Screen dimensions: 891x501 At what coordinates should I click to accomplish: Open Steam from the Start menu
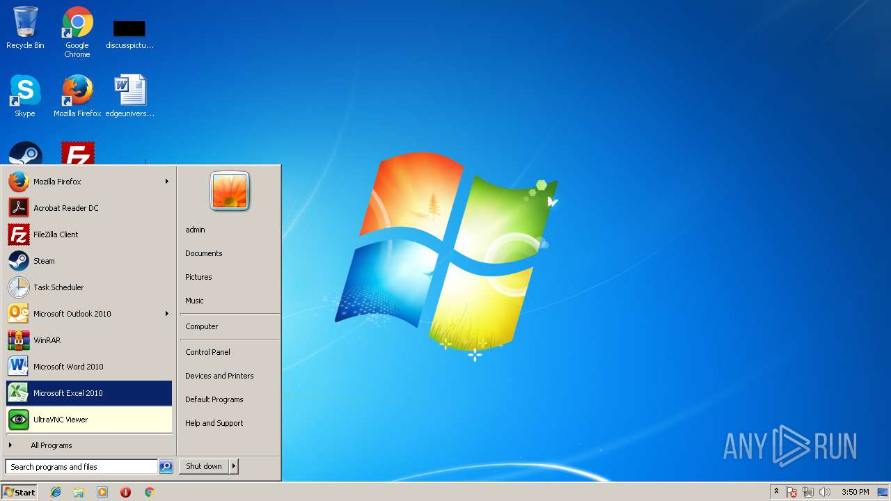click(x=89, y=261)
